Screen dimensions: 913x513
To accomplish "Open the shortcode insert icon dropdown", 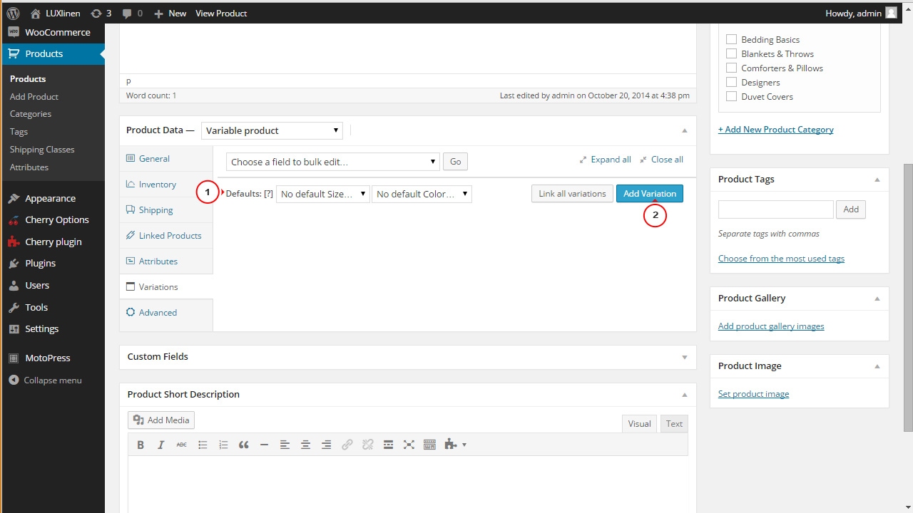I will pos(455,445).
